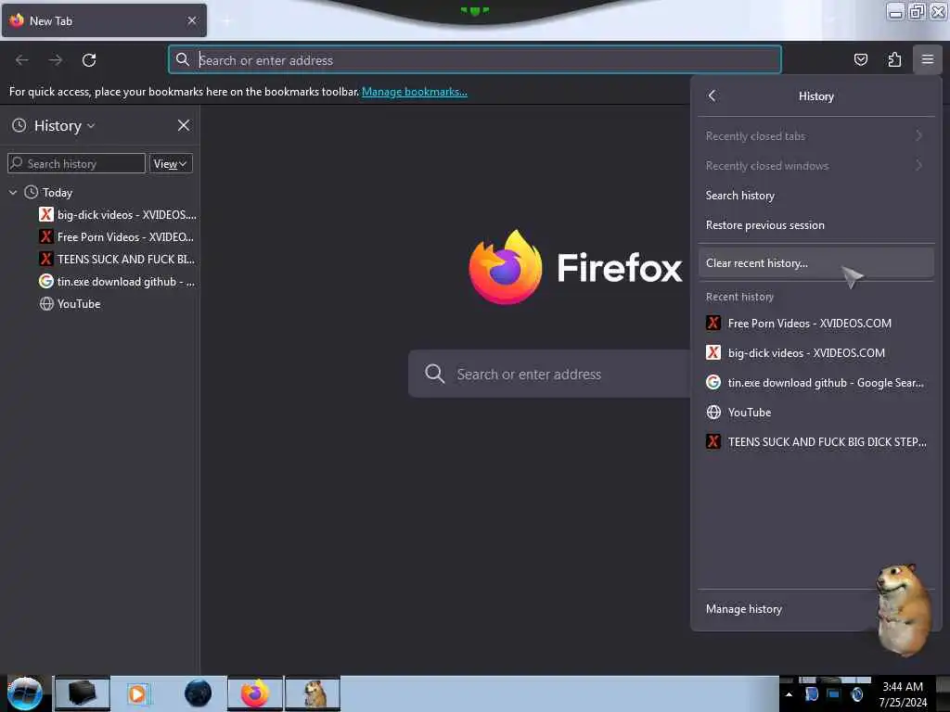Select Clear recent history… menu item

816,262
